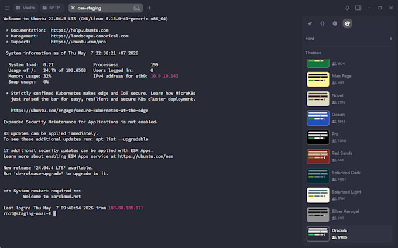398x248 pixels.
Task: Open the Snippets curly braces icon
Action: click(322, 23)
